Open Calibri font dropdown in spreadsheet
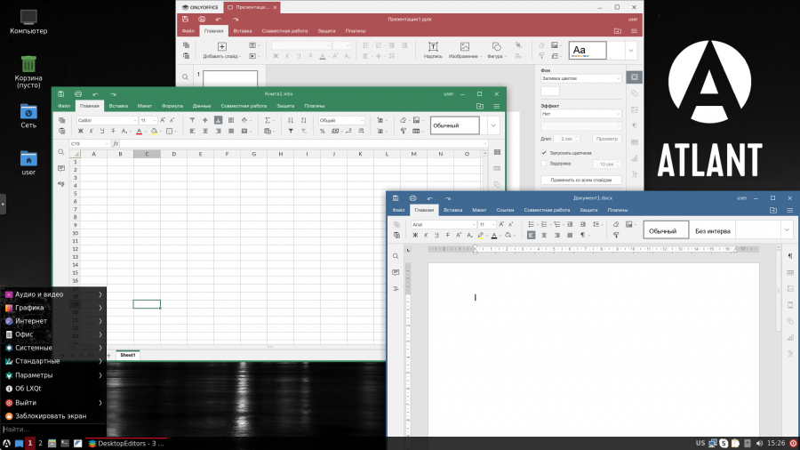Screen dimensions: 800x450 (135, 120)
